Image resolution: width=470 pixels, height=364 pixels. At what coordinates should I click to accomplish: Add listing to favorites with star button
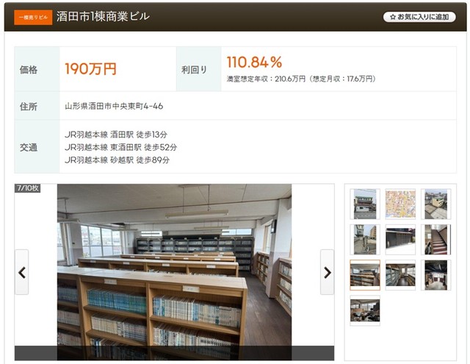419,17
